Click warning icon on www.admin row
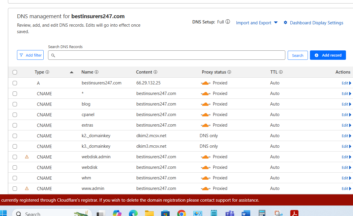The height and width of the screenshot is (216, 353). click(x=27, y=188)
